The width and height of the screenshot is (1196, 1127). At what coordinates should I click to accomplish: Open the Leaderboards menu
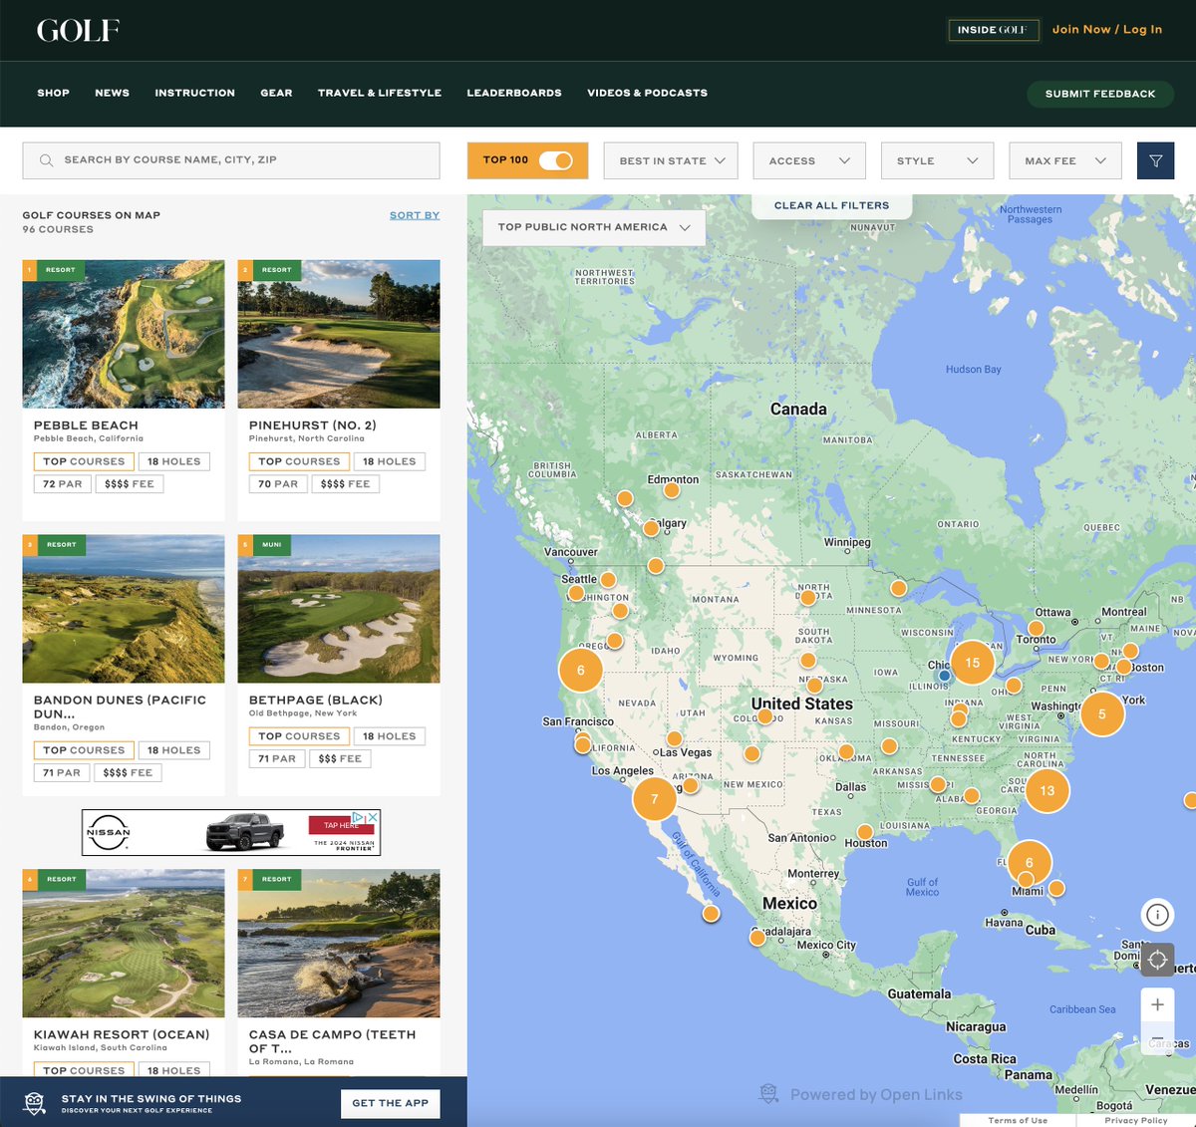coord(514,93)
